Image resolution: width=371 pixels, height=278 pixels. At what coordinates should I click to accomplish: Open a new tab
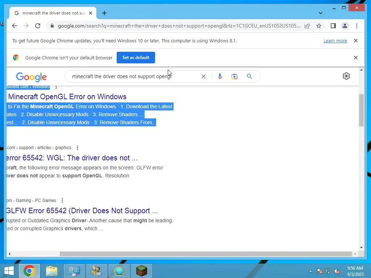[x=104, y=13]
